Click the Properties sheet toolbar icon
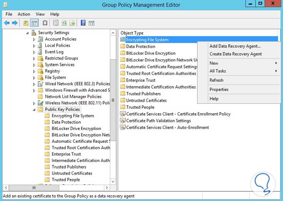This screenshot has width=283, height=201. [x=56, y=23]
